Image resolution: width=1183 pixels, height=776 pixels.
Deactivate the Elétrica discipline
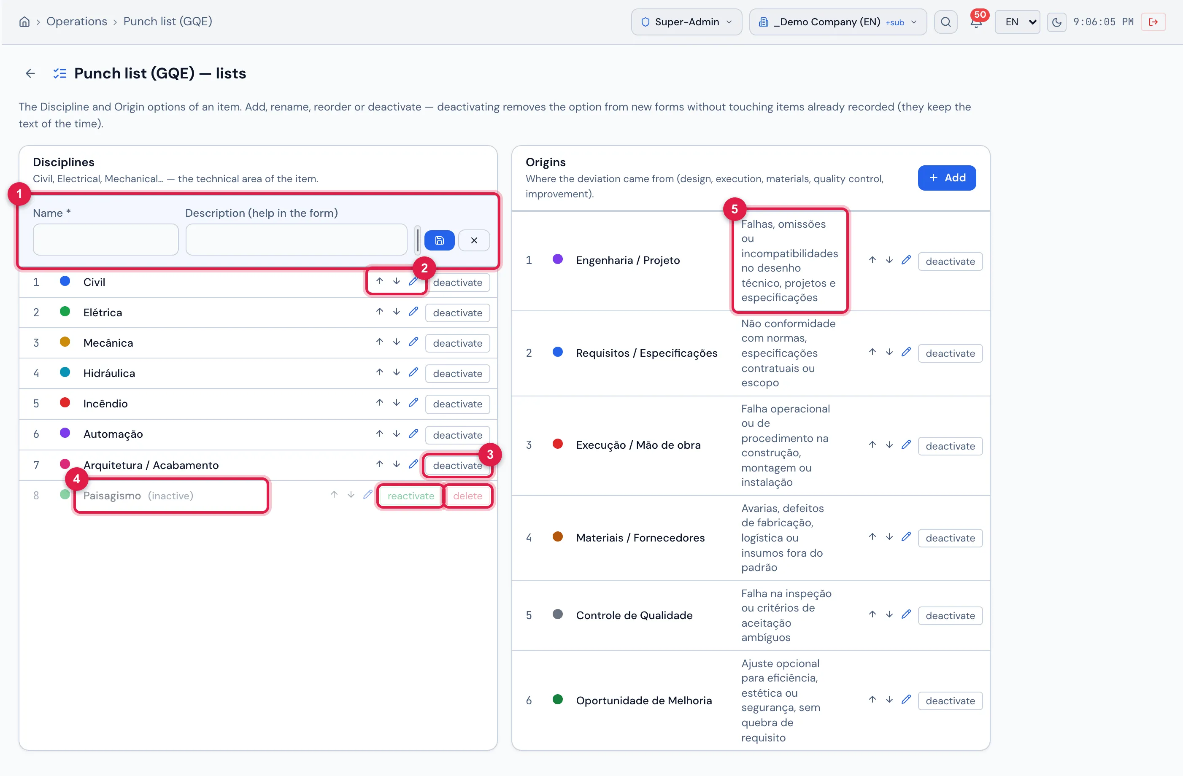click(457, 313)
